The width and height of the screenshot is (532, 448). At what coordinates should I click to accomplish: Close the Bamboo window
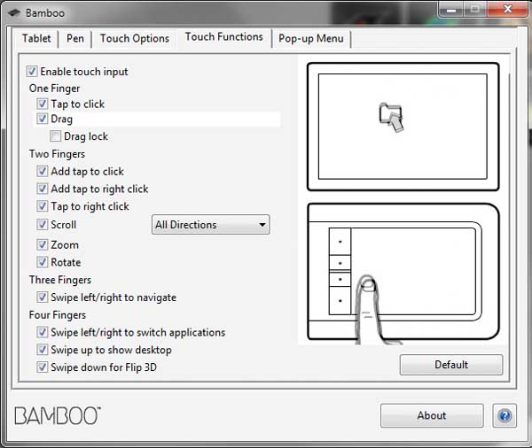pyautogui.click(x=507, y=9)
